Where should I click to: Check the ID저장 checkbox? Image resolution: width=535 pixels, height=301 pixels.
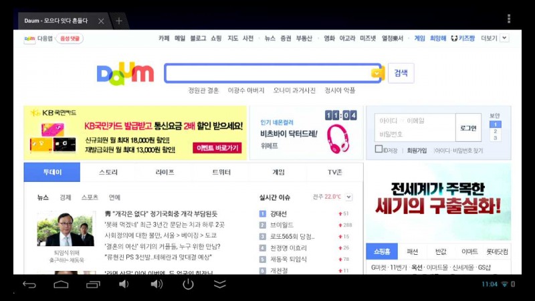pos(379,149)
